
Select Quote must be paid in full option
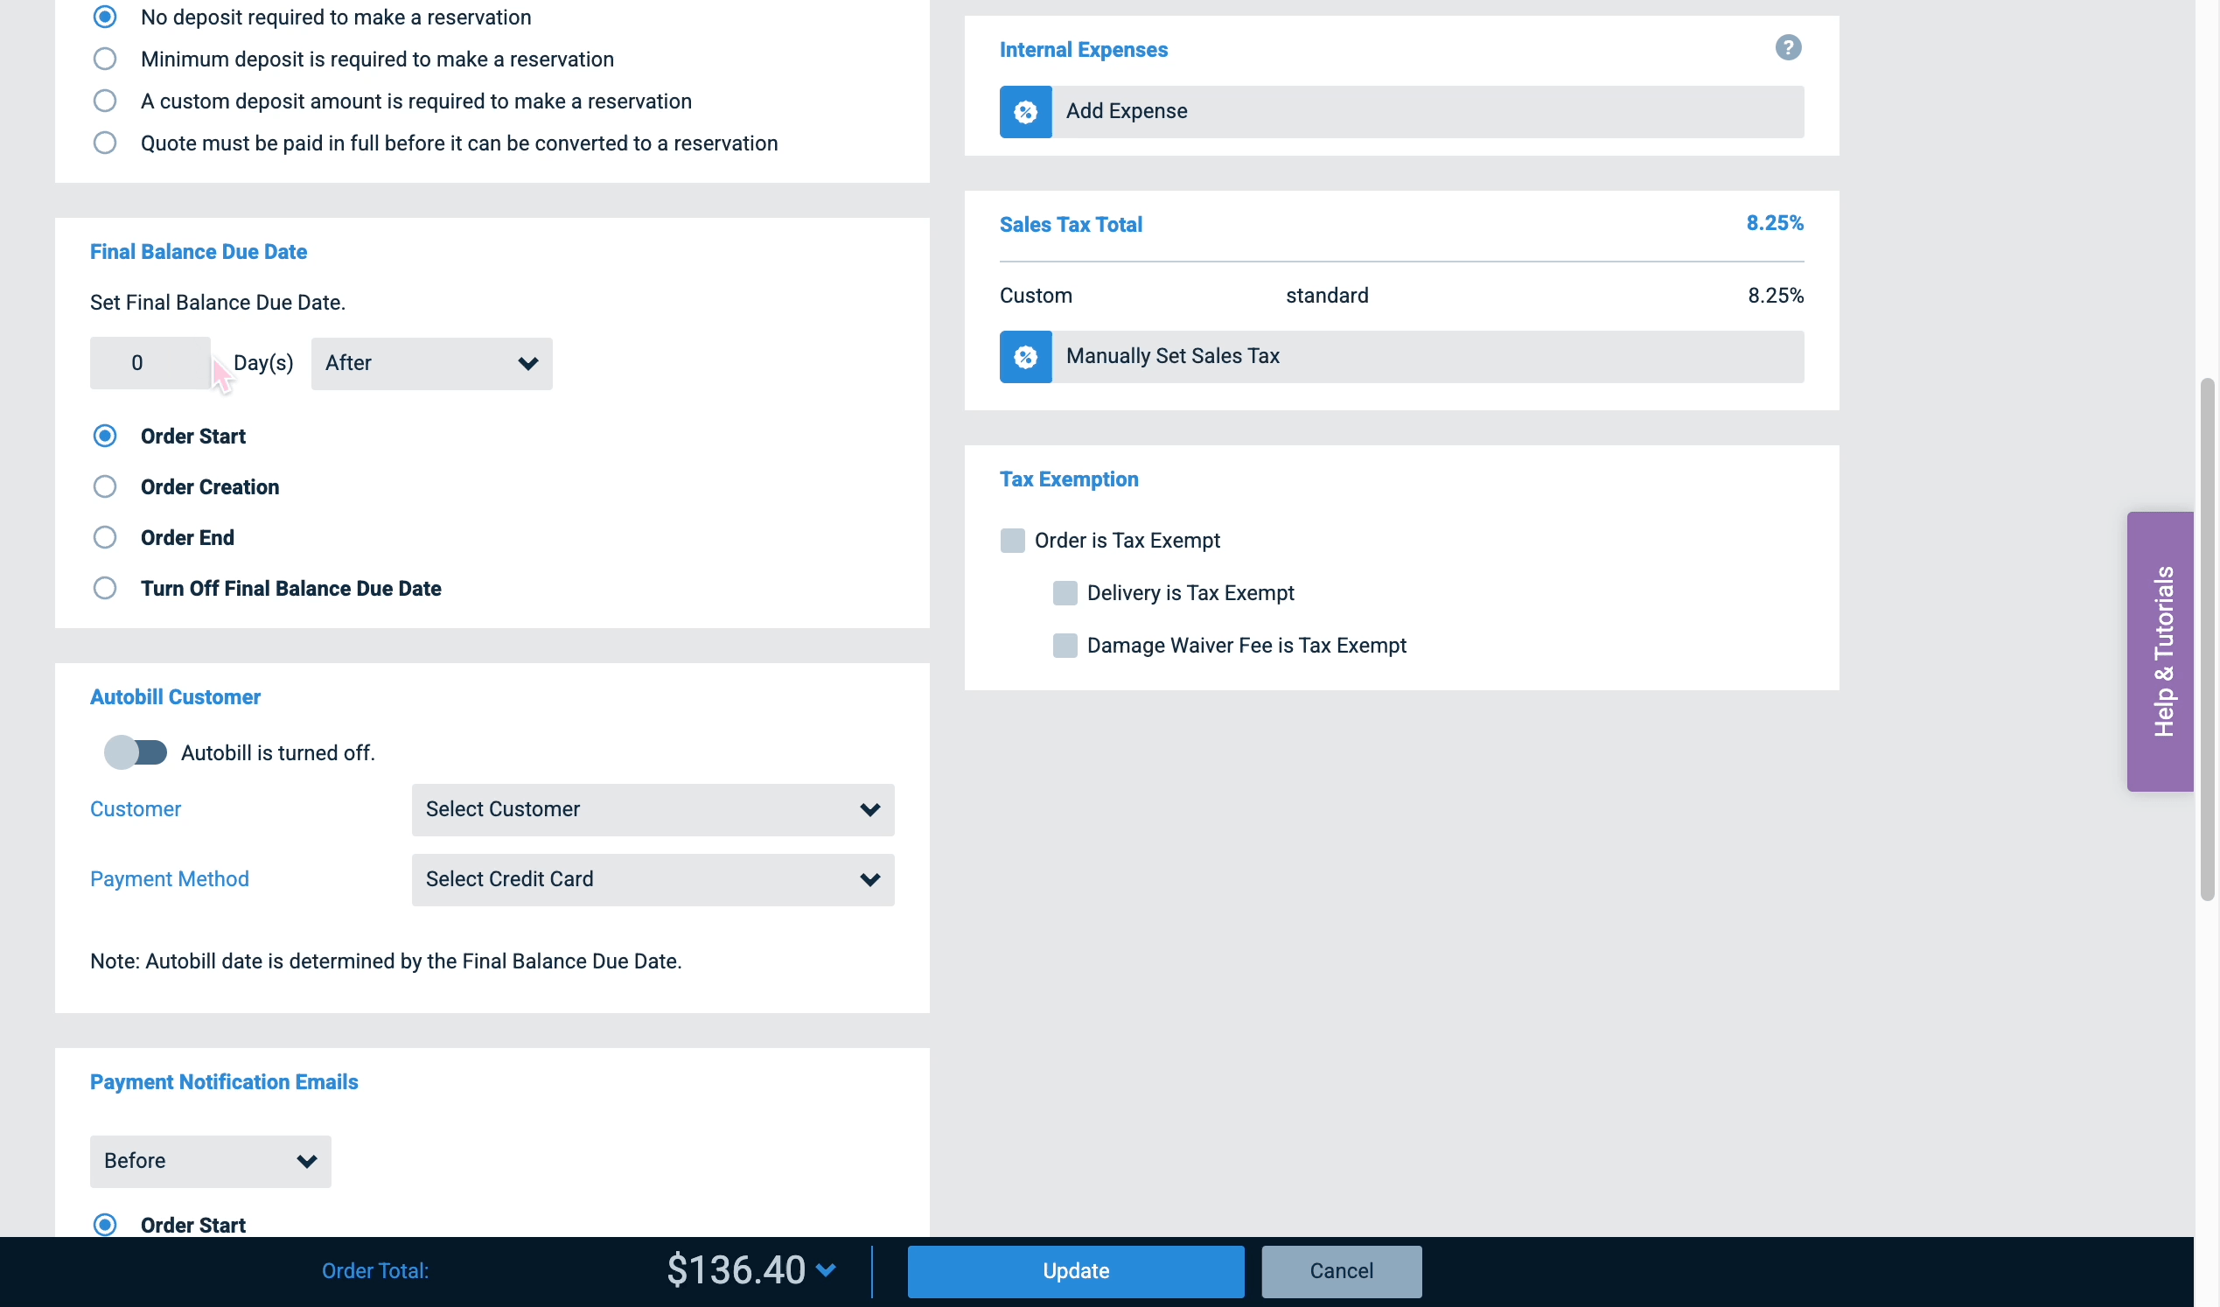click(x=105, y=143)
